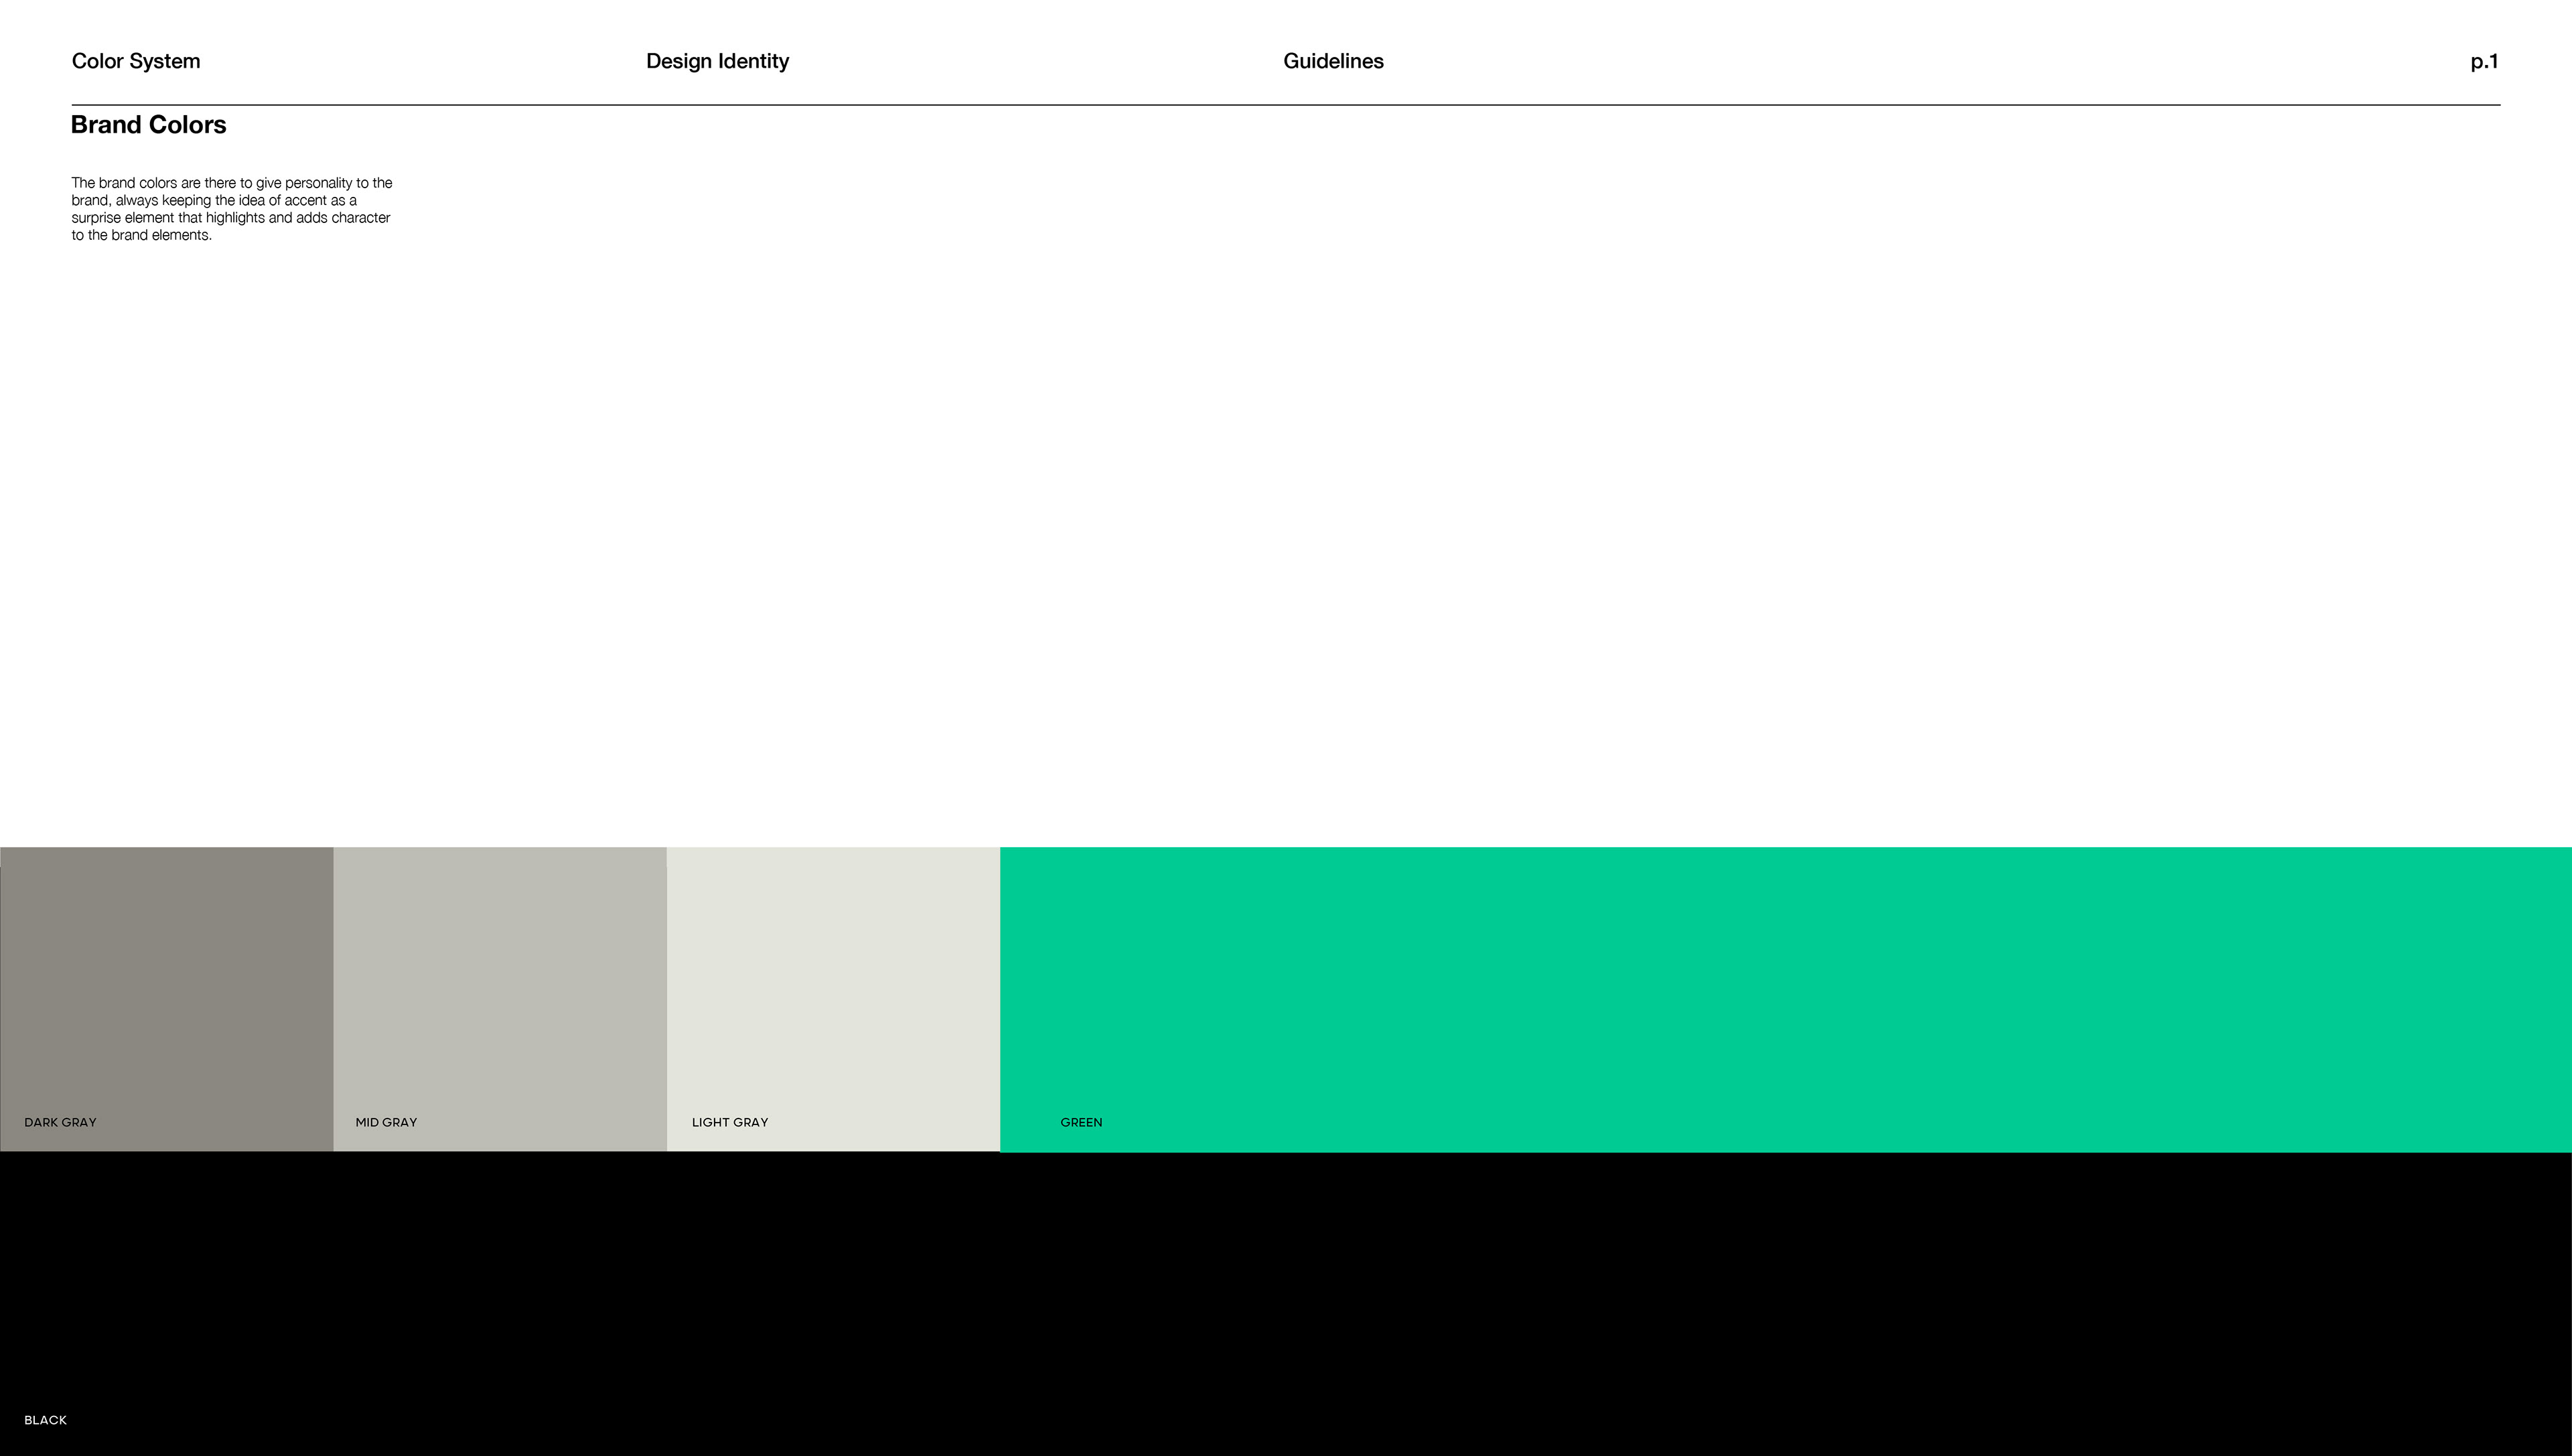2572x1456 pixels.
Task: Click the brand colors description paragraph
Action: (232, 209)
